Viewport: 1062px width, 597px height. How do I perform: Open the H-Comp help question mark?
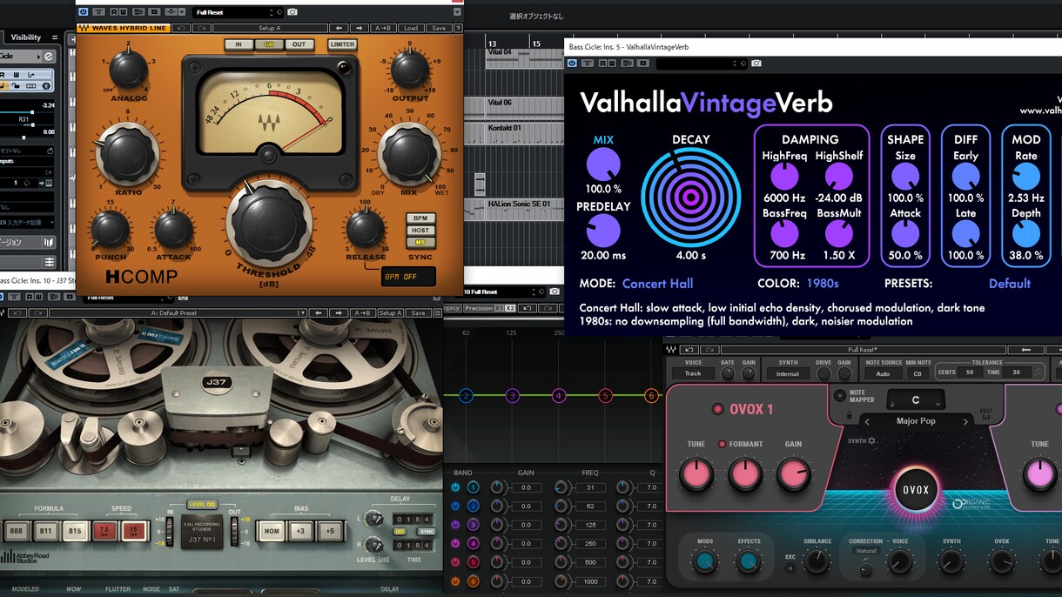(458, 28)
